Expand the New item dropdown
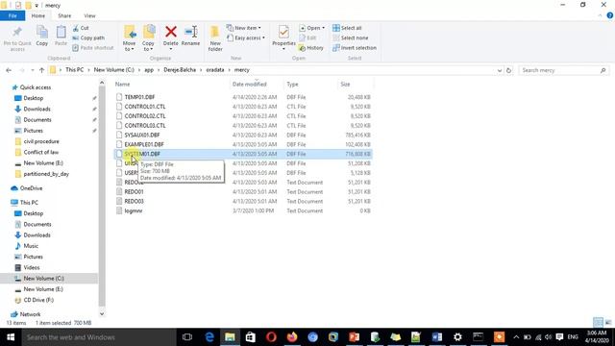615x346 pixels. 243,28
